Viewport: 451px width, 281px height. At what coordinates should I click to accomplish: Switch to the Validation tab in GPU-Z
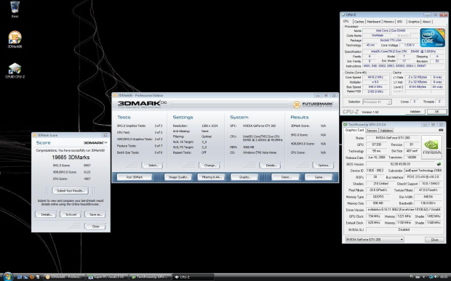[x=386, y=131]
